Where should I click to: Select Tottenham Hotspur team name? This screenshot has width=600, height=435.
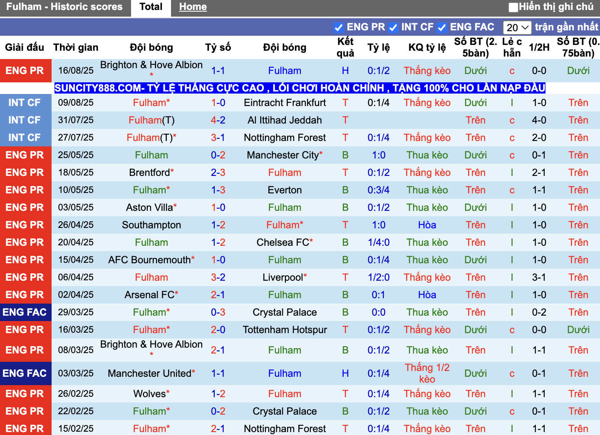(x=285, y=330)
